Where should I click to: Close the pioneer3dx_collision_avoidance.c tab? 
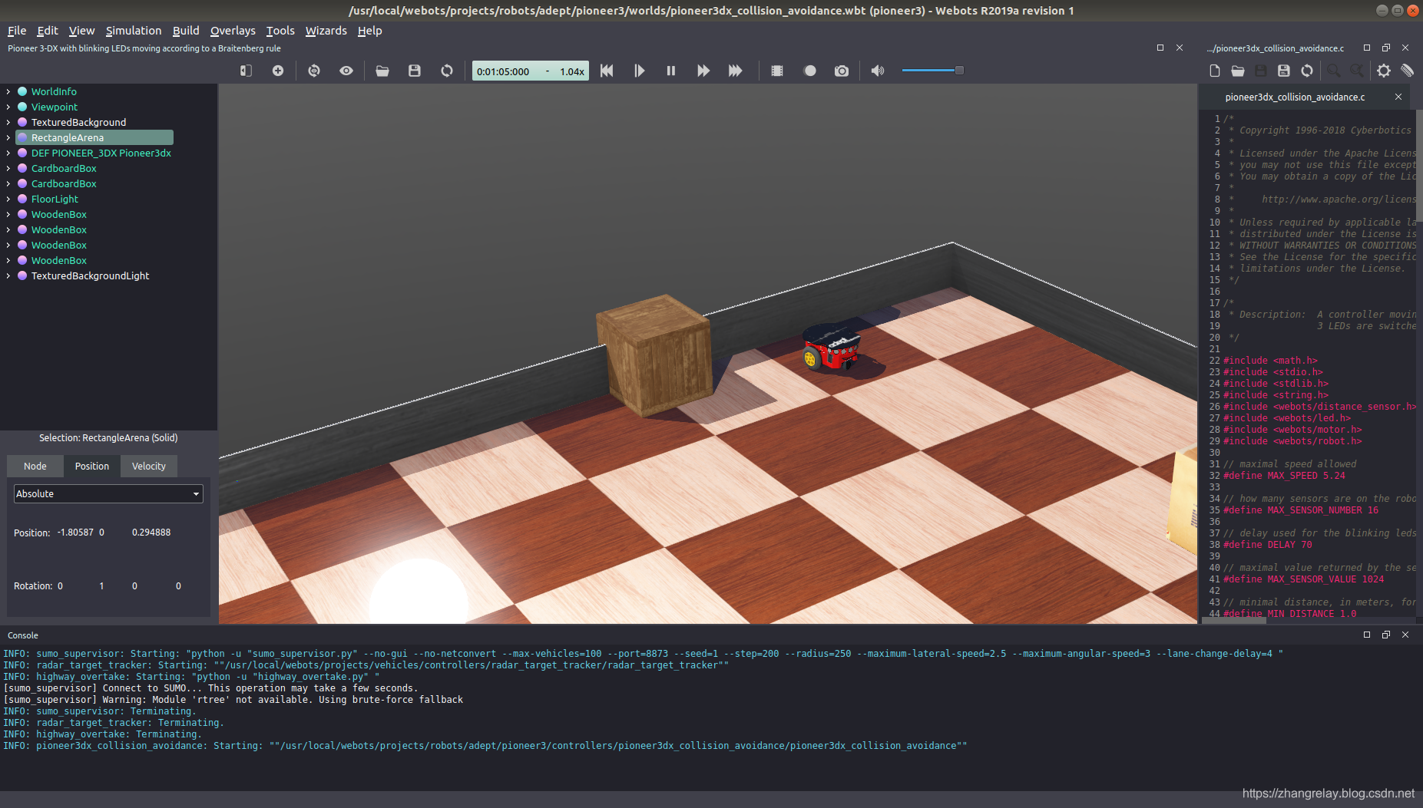tap(1398, 97)
